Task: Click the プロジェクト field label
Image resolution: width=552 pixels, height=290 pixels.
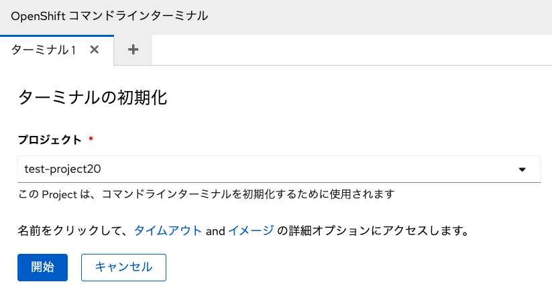Action: pos(50,140)
